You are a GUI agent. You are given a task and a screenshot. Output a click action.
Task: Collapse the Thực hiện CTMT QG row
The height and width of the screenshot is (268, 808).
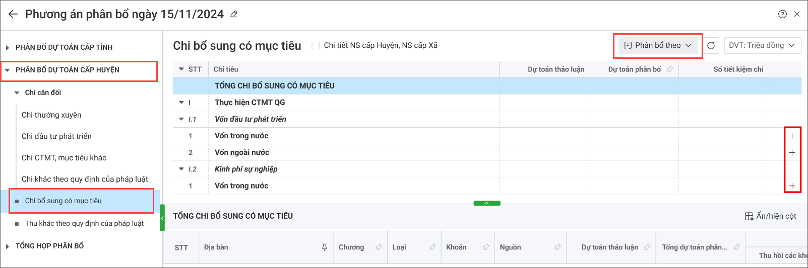tap(181, 103)
